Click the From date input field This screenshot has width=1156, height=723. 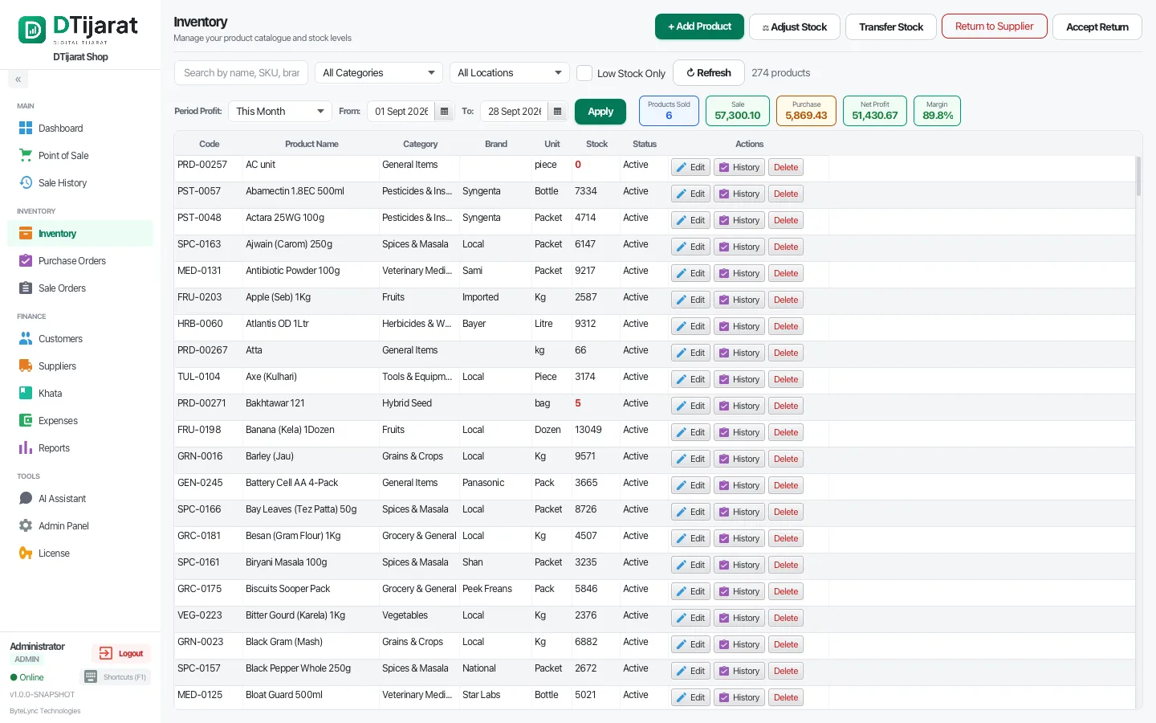coord(401,112)
